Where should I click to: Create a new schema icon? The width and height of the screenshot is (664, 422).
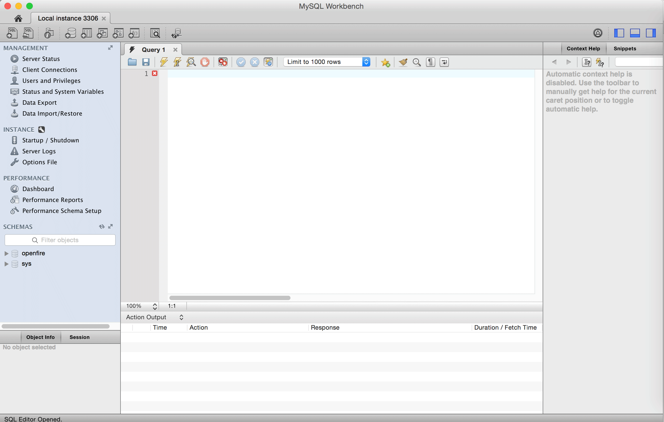70,33
